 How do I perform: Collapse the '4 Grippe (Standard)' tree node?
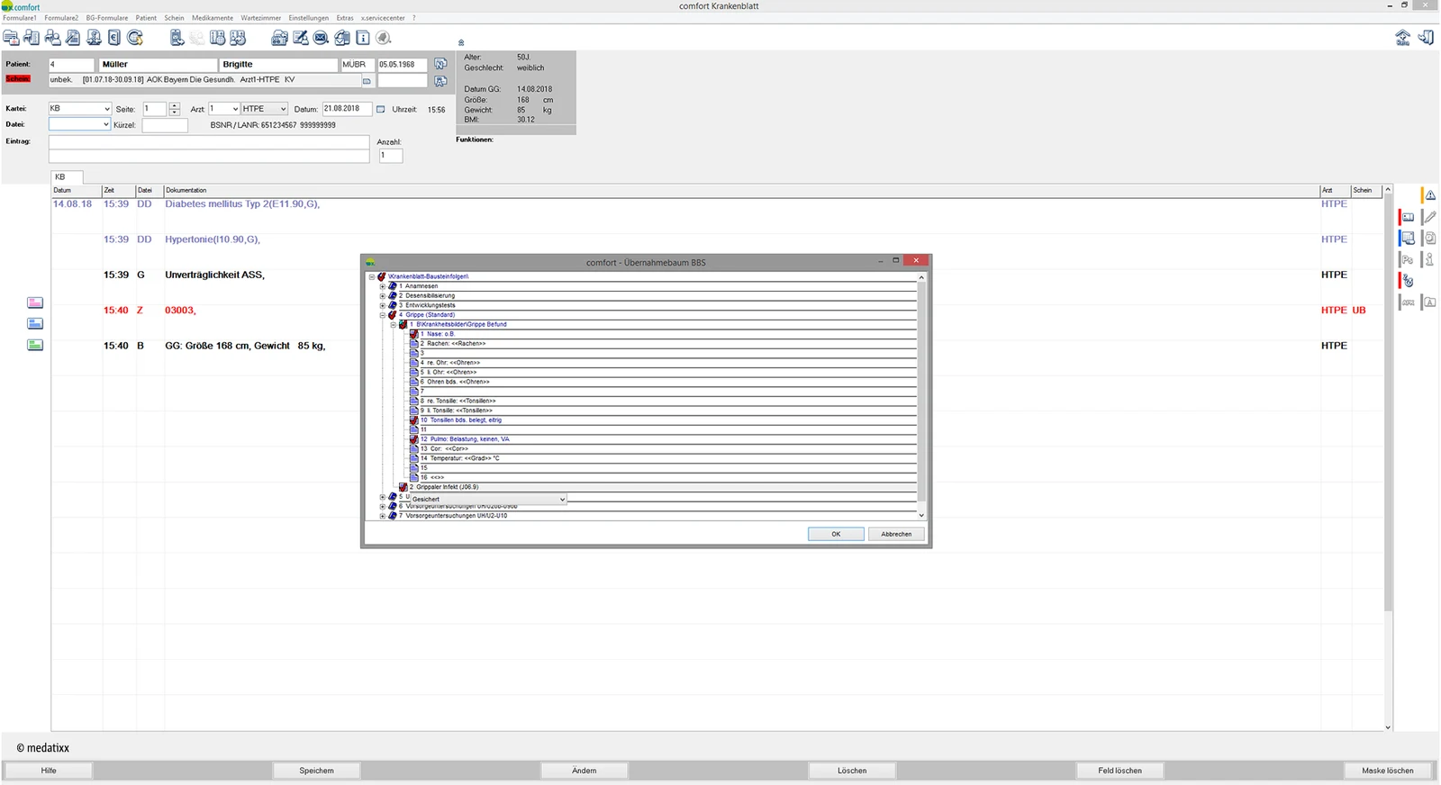[382, 315]
